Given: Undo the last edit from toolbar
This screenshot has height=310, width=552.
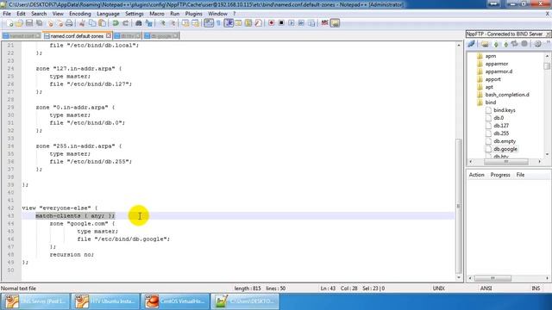Looking at the screenshot, I should [x=116, y=23].
